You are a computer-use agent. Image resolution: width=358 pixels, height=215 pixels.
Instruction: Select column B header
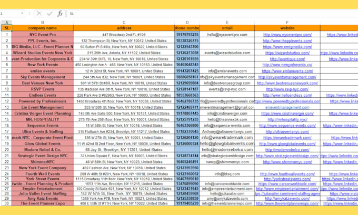[43, 23]
